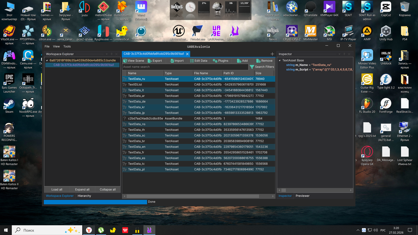Switch to the Hierarchy tab
The width and height of the screenshot is (418, 235).
click(84, 196)
